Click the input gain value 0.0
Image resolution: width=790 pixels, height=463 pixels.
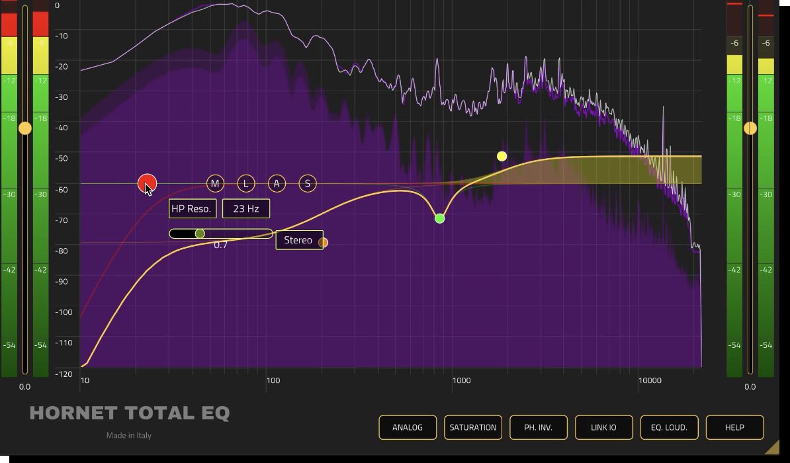(24, 387)
